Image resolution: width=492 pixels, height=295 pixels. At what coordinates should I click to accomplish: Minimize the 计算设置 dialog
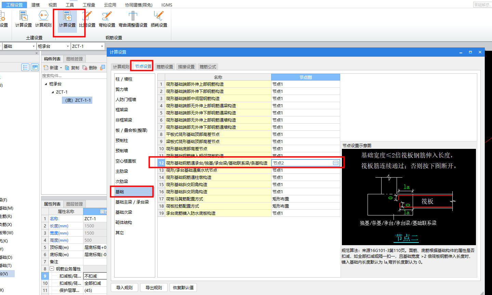coord(461,52)
